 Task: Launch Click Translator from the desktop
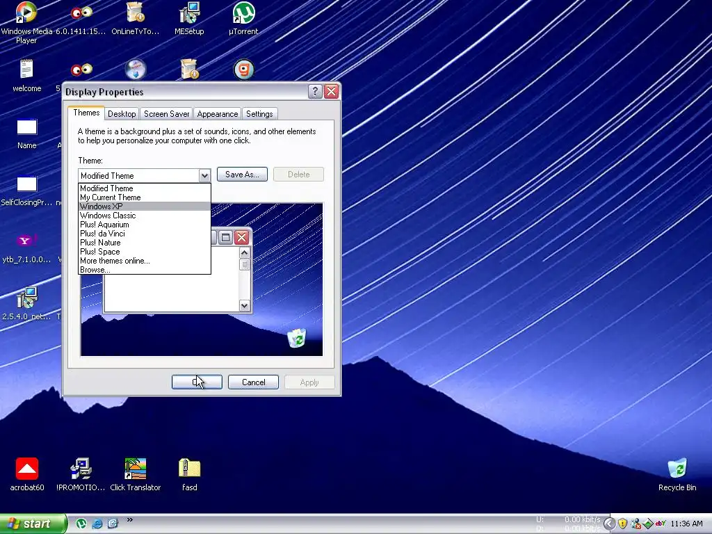(136, 474)
